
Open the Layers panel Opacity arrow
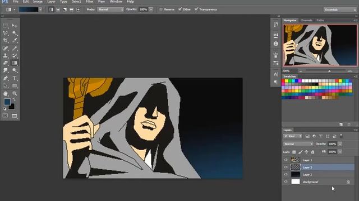340,144
